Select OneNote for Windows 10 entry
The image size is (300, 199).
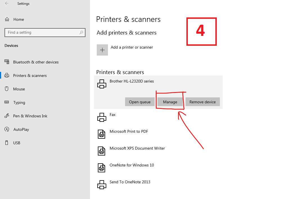point(132,165)
